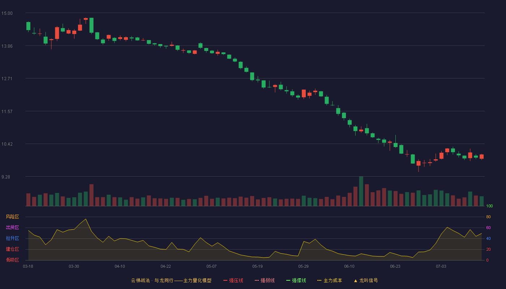506x289 pixels.
Task: Click the red 0 indicator axis value
Action: click(x=487, y=260)
